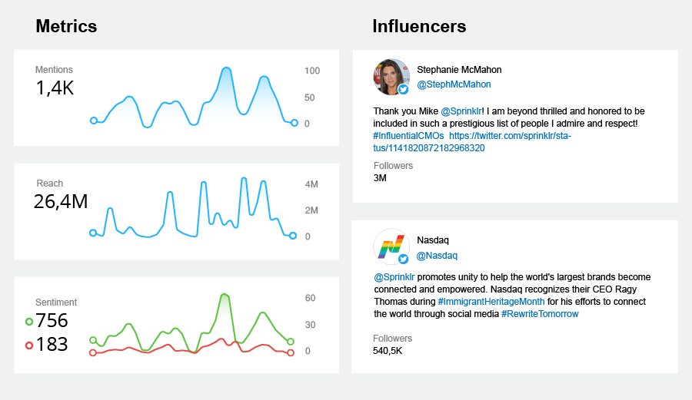Open the @Nasdaq handle link

[x=437, y=256]
